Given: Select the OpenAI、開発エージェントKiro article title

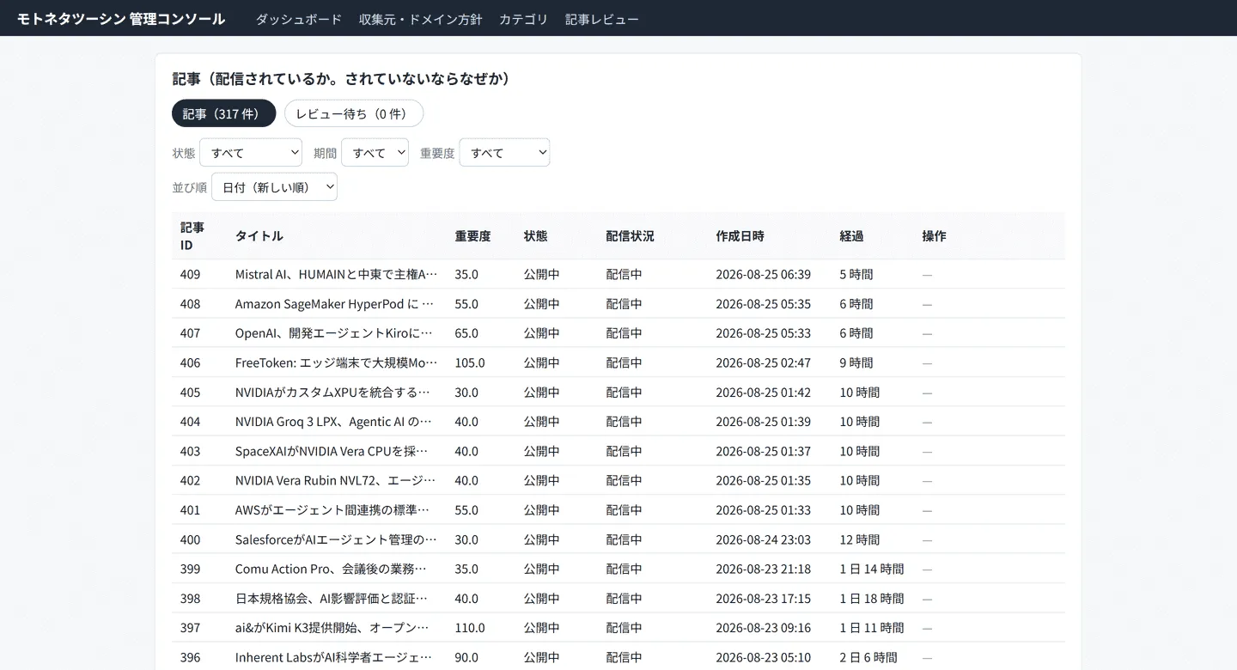Looking at the screenshot, I should [334, 333].
